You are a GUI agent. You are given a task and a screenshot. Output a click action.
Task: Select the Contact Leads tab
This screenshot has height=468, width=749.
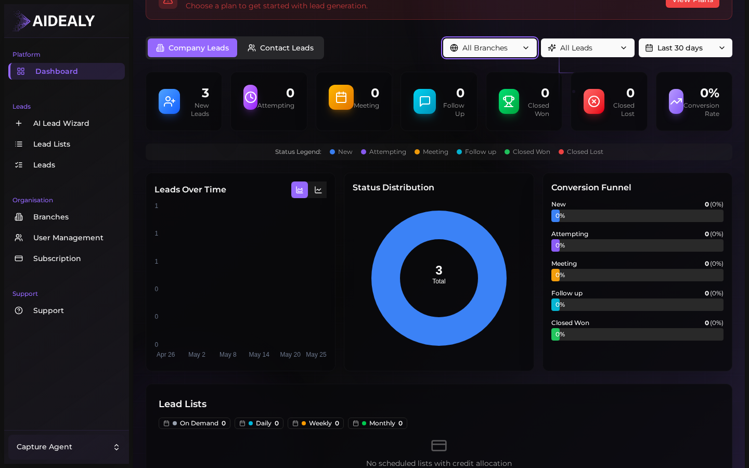280,48
